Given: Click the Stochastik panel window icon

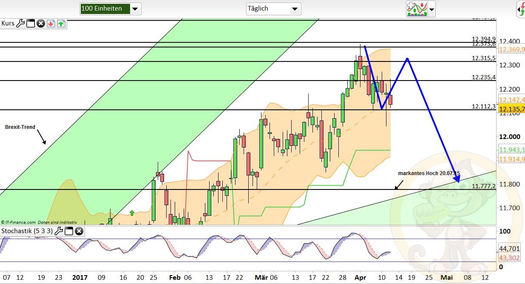Looking at the screenshot, I should click(x=69, y=231).
